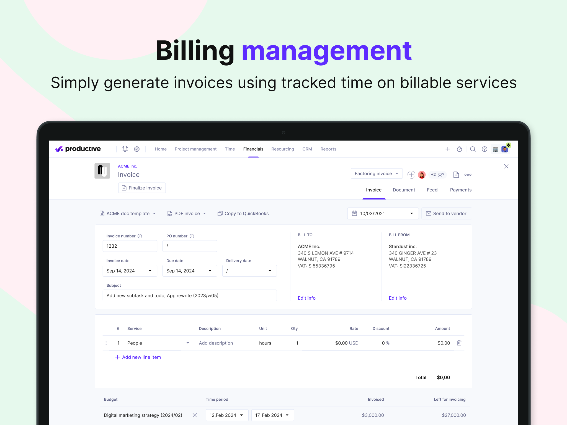The width and height of the screenshot is (567, 425).
Task: Select the invoice date Sep 14, 2024 dropdown
Action: click(130, 271)
